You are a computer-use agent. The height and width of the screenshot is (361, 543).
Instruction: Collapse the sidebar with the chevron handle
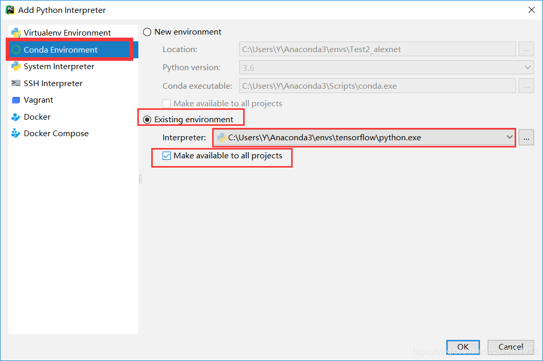click(140, 180)
